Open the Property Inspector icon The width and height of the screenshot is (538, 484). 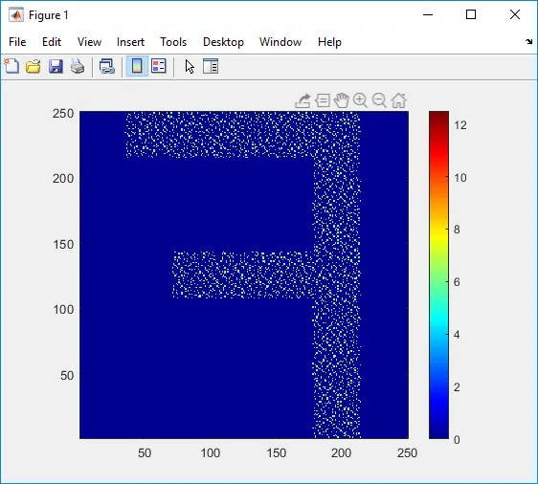pos(211,66)
